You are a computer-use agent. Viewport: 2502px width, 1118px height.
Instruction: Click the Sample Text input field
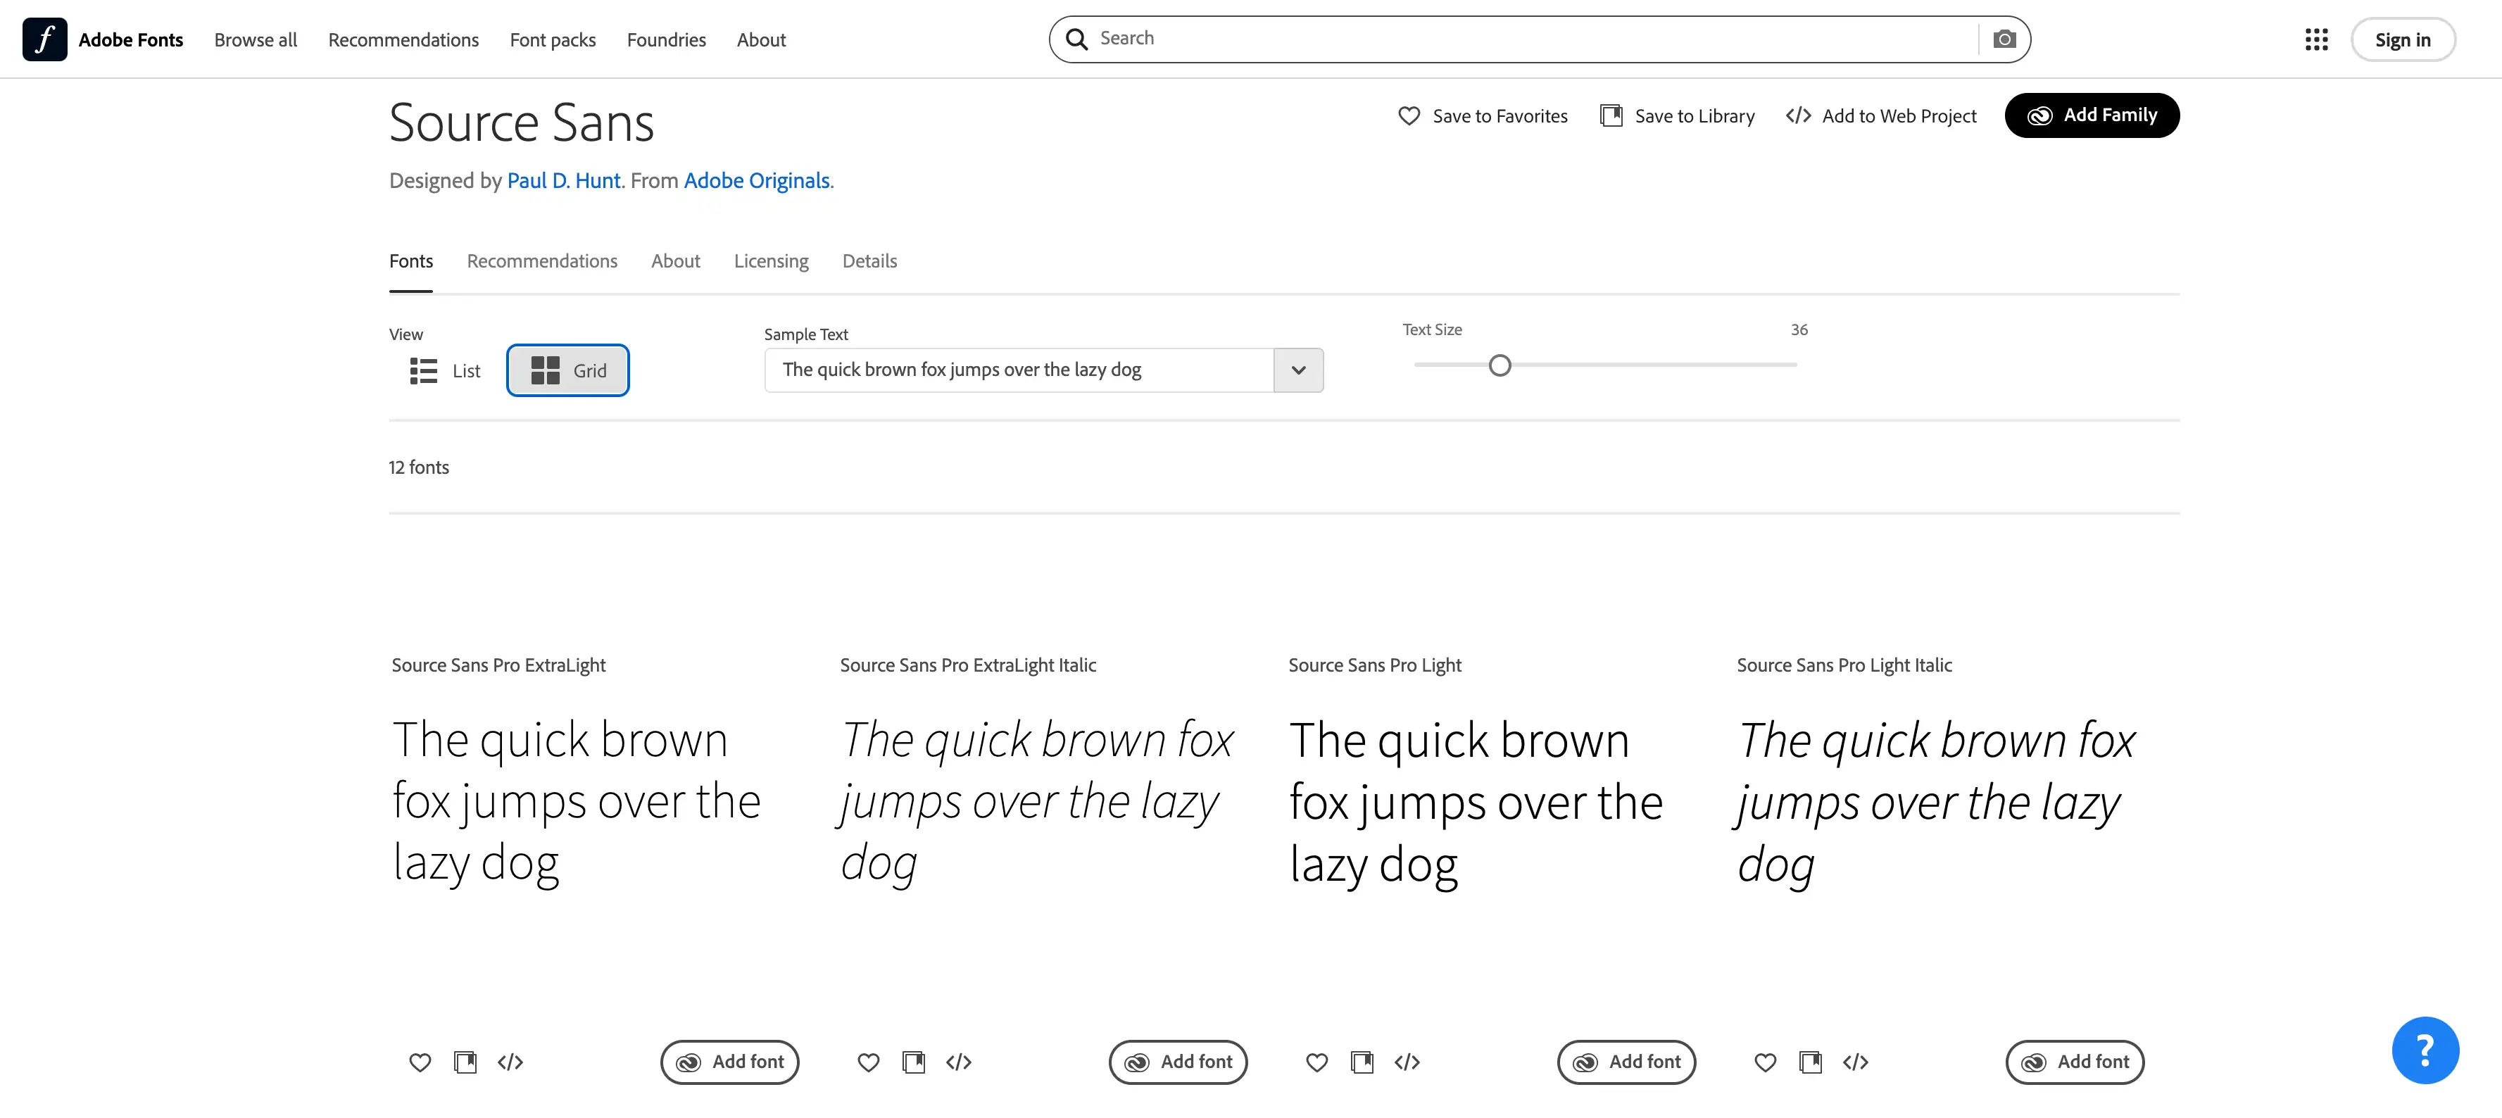1019,370
